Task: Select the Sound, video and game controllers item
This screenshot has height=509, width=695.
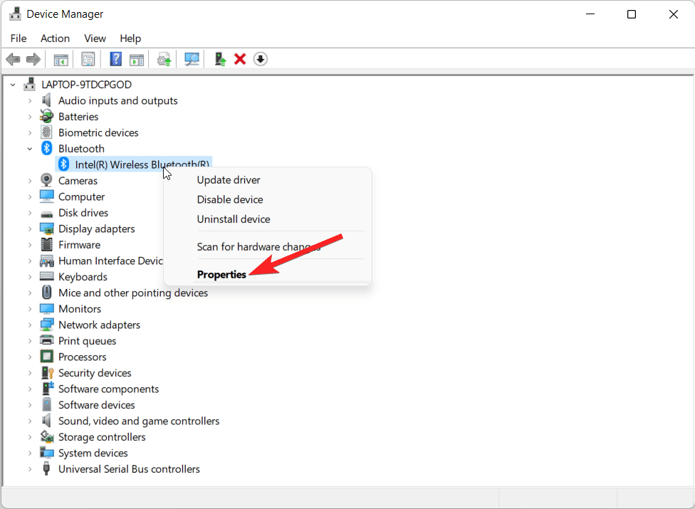Action: coord(139,421)
